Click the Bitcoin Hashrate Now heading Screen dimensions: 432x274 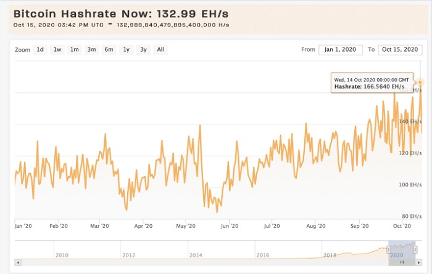[x=121, y=14]
